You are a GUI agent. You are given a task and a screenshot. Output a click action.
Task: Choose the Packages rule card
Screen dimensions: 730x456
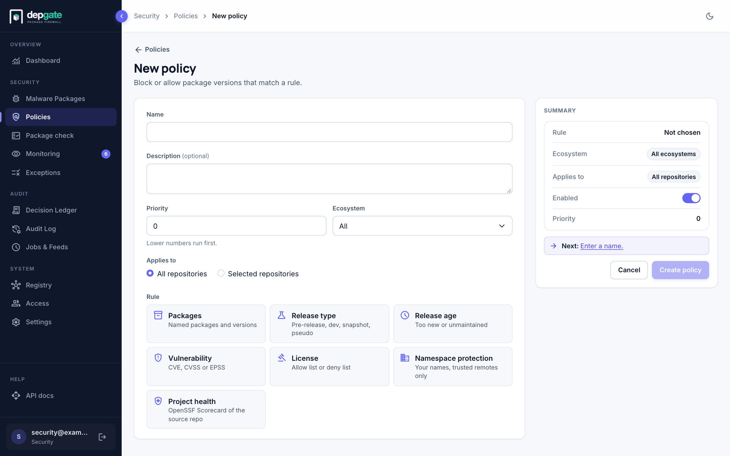pyautogui.click(x=206, y=324)
